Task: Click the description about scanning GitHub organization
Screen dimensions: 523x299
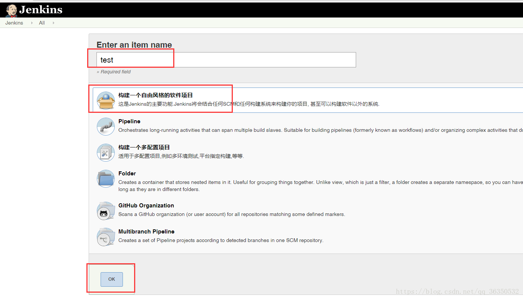Action: [x=232, y=214]
